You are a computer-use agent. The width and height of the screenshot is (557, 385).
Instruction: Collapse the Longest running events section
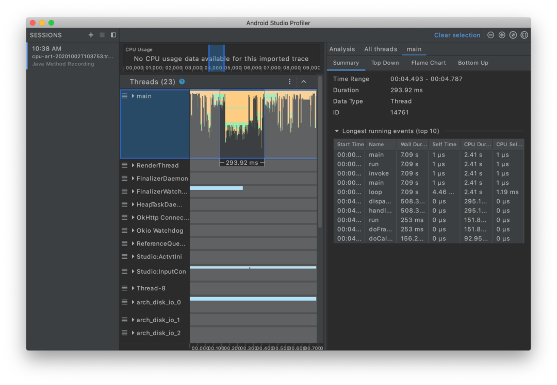click(337, 131)
